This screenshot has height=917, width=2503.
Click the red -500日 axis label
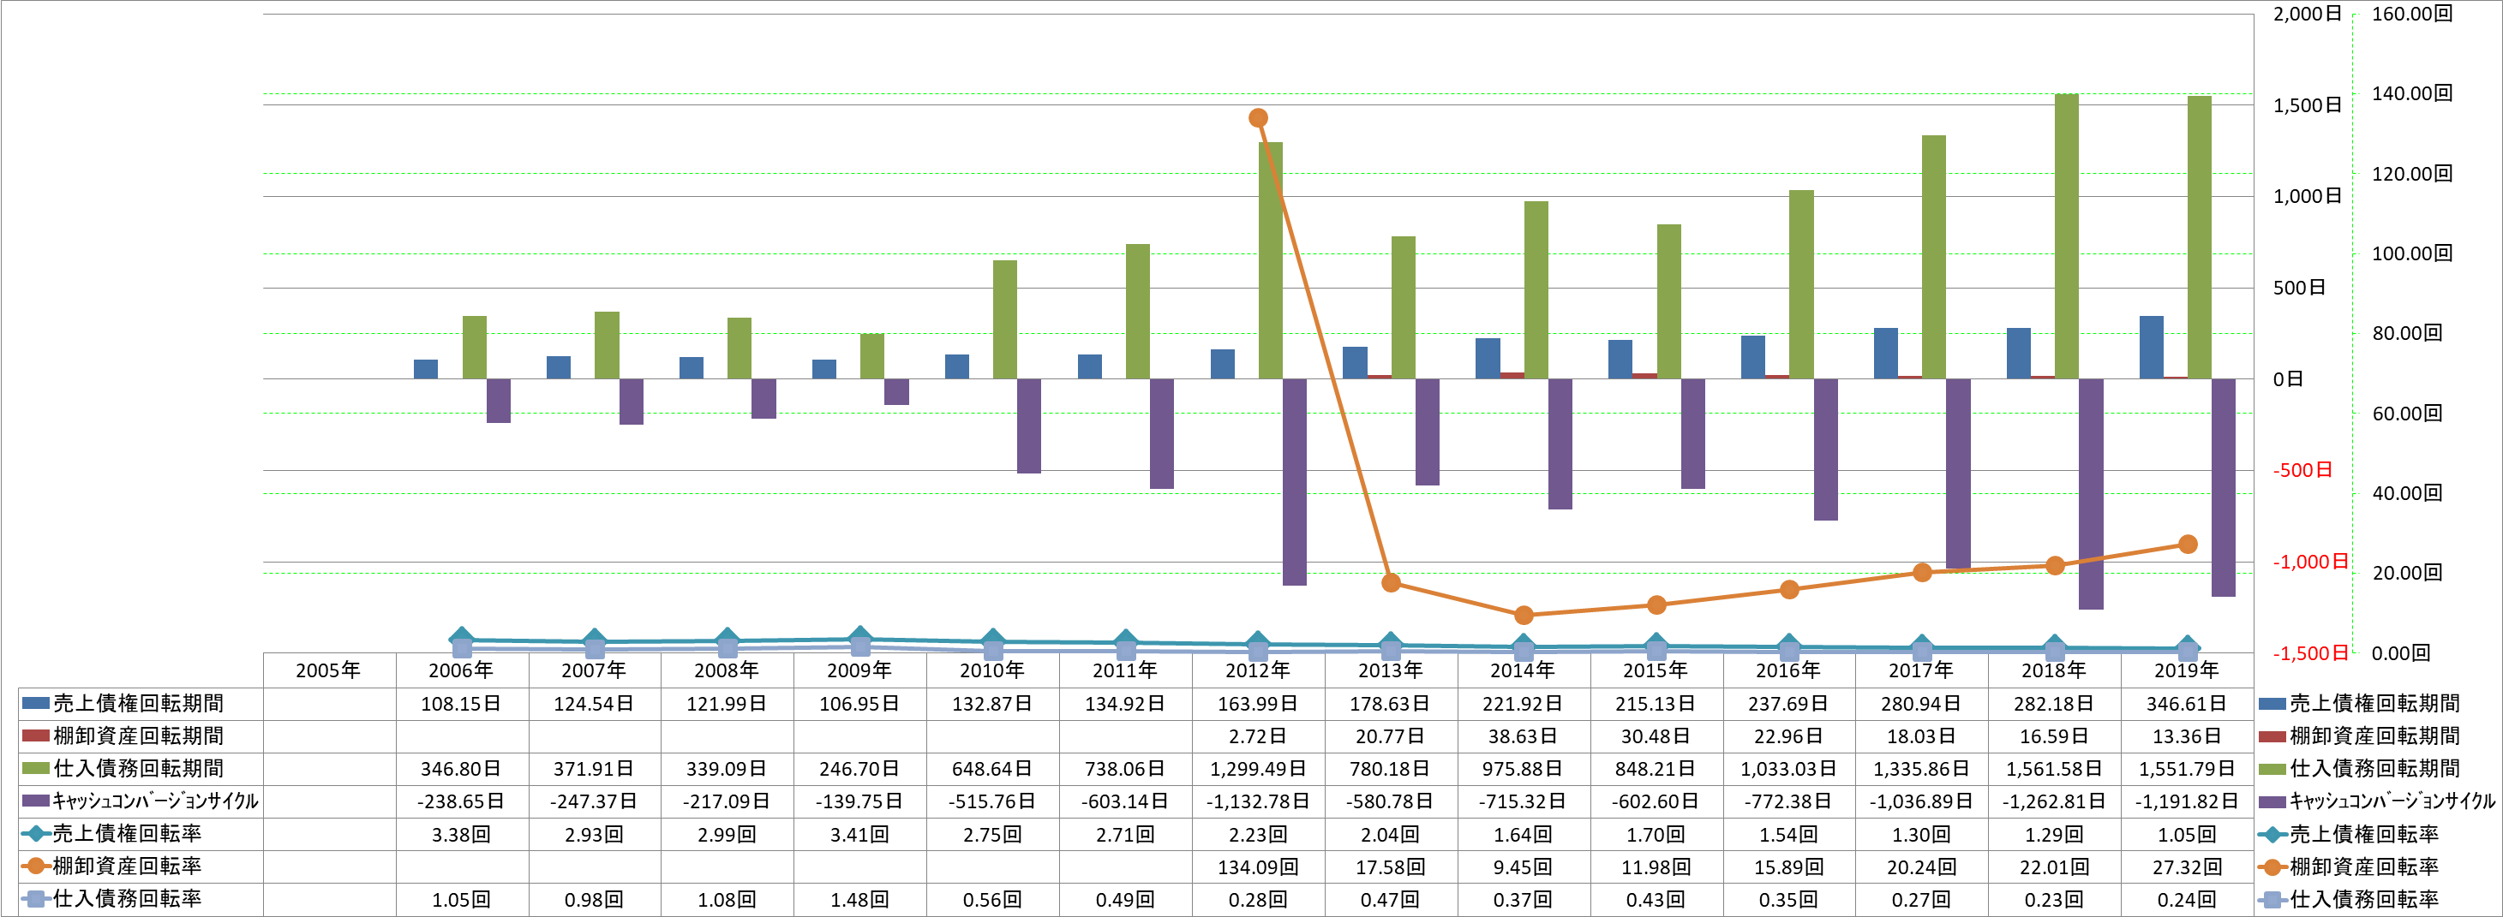point(2302,470)
